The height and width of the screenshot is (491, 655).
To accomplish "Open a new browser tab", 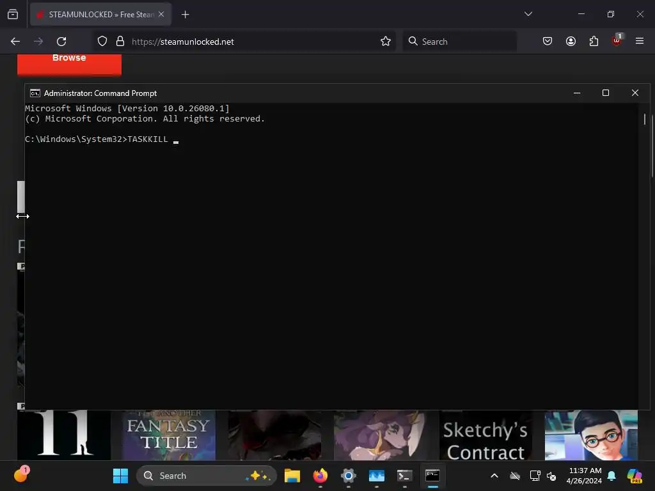I will click(185, 15).
